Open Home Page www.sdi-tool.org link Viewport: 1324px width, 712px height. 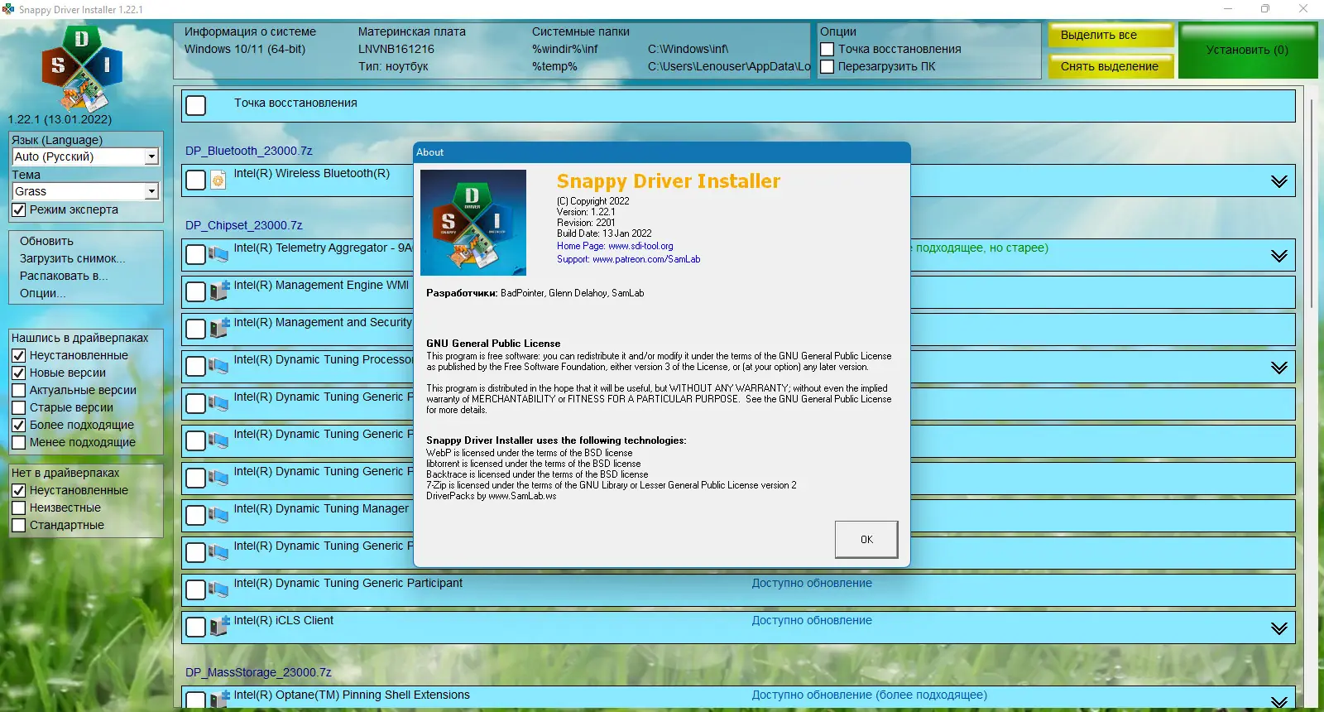pyautogui.click(x=615, y=246)
